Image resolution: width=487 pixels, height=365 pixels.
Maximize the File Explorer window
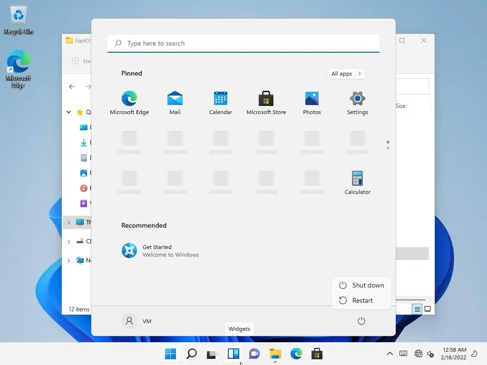[x=402, y=40]
